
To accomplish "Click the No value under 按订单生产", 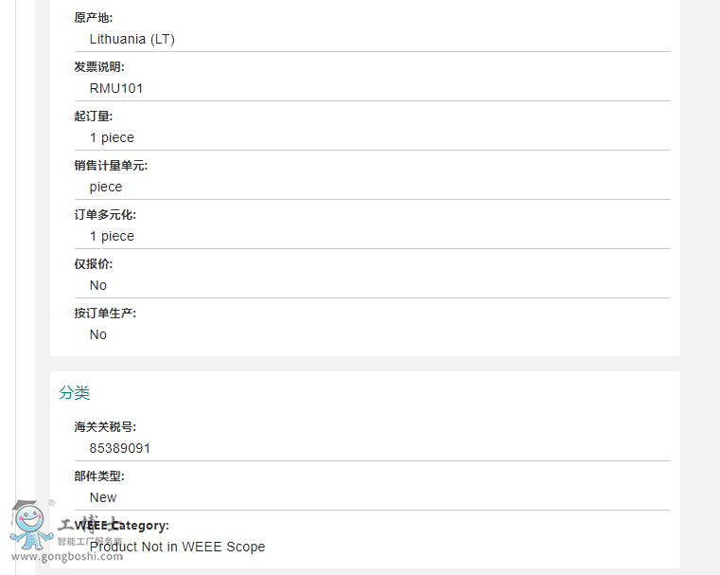I will click(98, 334).
